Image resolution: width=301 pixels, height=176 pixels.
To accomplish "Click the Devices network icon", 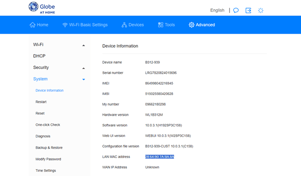I will (124, 25).
